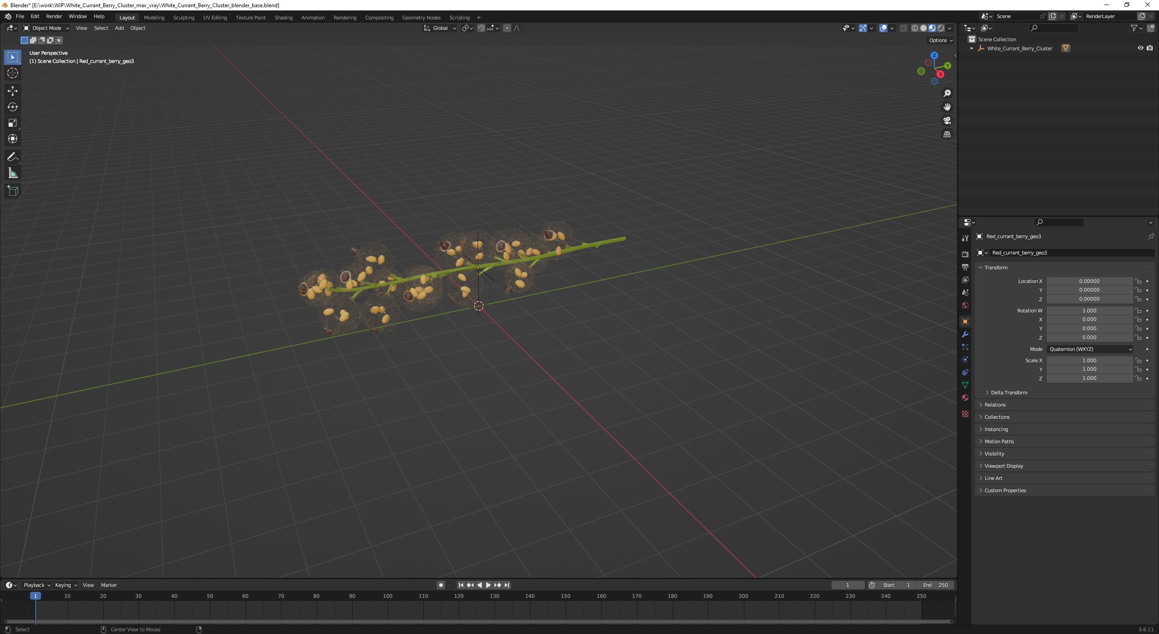The height and width of the screenshot is (634, 1159).
Task: Open the File menu
Action: (20, 16)
